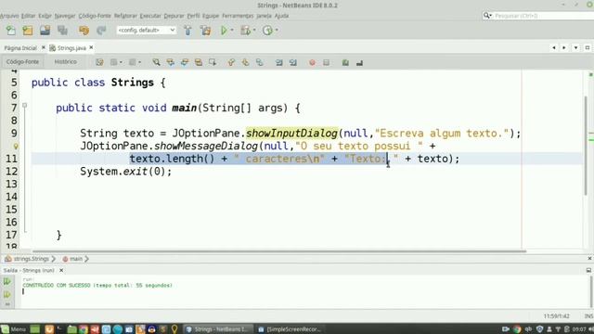Open the Menu button on the taskbar
This screenshot has width=594, height=334.
pos(13,329)
